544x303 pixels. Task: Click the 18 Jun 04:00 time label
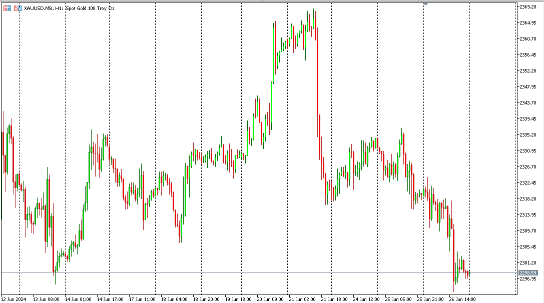(174, 299)
